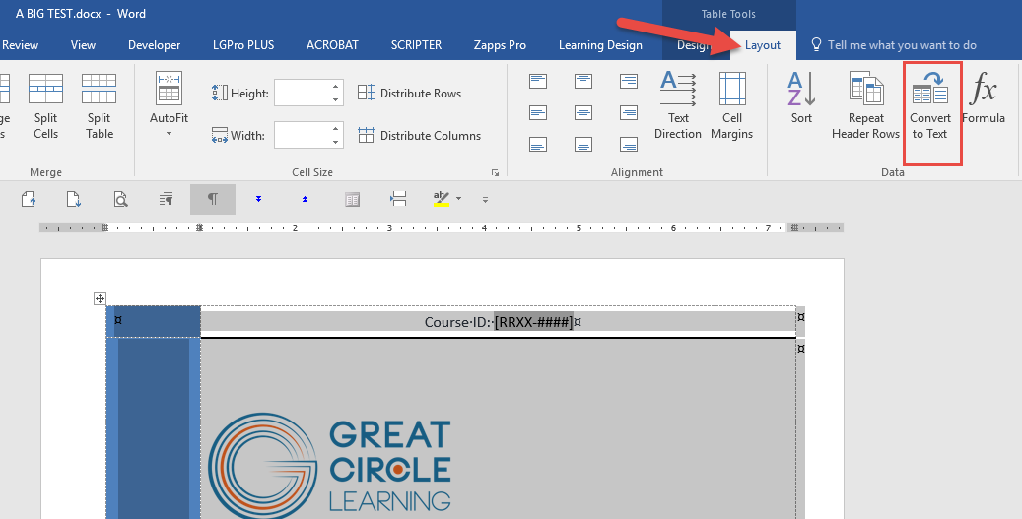Align cell text bottom left

(x=538, y=144)
